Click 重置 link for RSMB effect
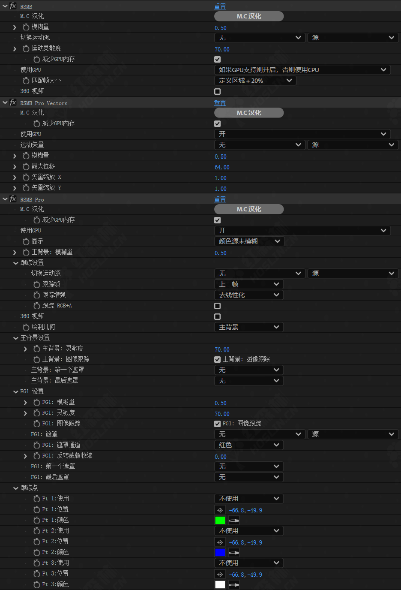 pyautogui.click(x=220, y=6)
